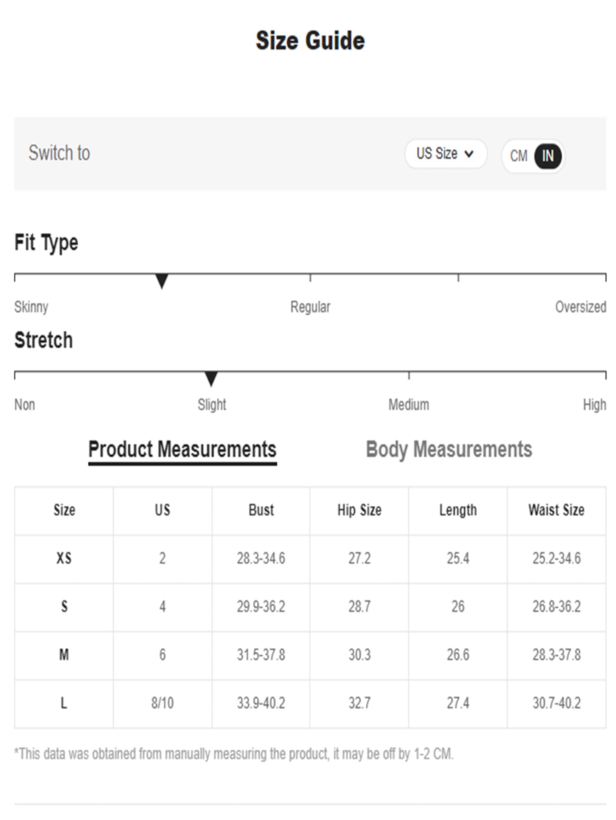Click the Bust column header

(x=261, y=510)
